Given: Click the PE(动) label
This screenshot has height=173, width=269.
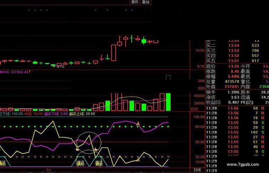Looking at the screenshot, I should pyautogui.click(x=247, y=102).
